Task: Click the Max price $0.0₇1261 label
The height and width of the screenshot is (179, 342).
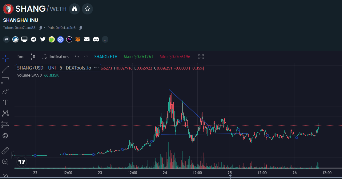Action: coord(138,57)
